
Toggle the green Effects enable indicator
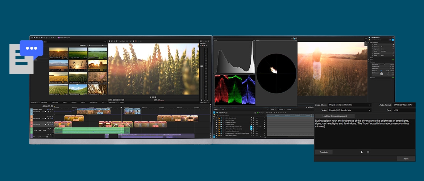coord(393,59)
